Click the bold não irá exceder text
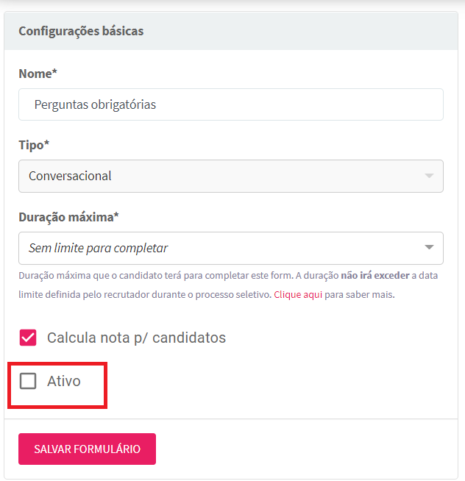 click(x=375, y=276)
